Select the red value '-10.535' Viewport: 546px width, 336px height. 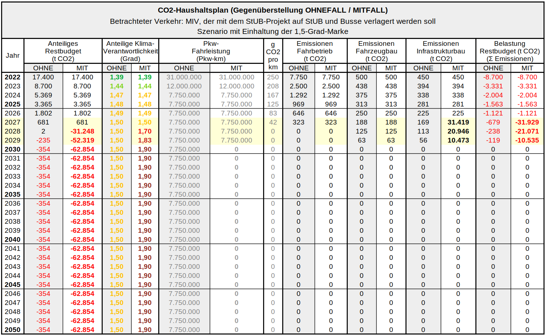point(527,140)
